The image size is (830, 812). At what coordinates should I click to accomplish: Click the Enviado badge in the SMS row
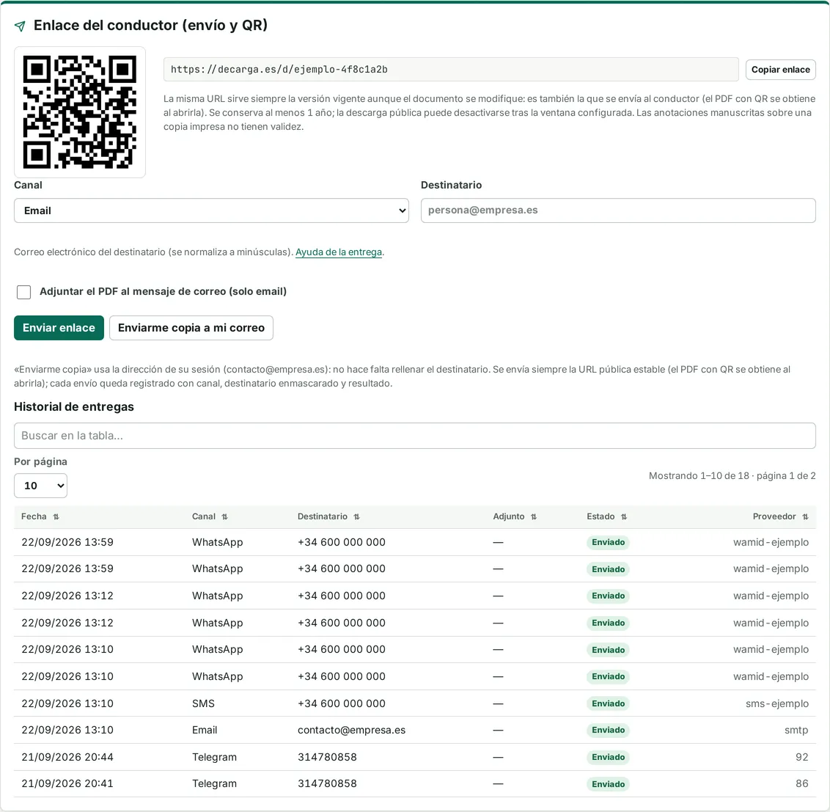(x=608, y=703)
